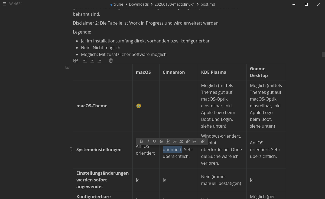Open the table options icon beside the table
This screenshot has height=199, width=325.
coord(67,67)
